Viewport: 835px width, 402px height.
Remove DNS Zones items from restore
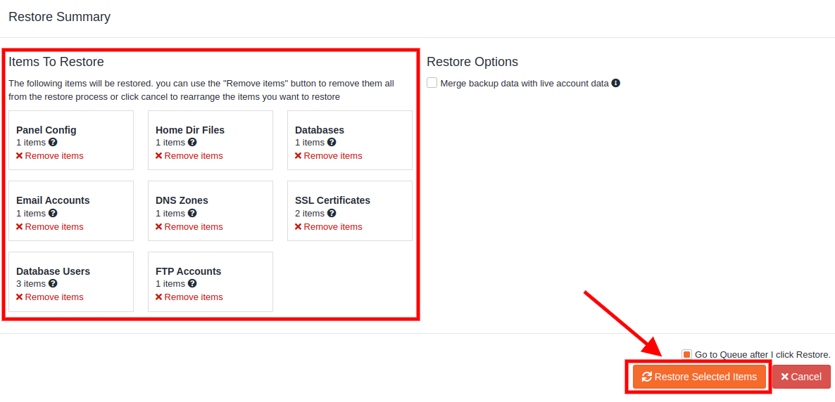[189, 227]
